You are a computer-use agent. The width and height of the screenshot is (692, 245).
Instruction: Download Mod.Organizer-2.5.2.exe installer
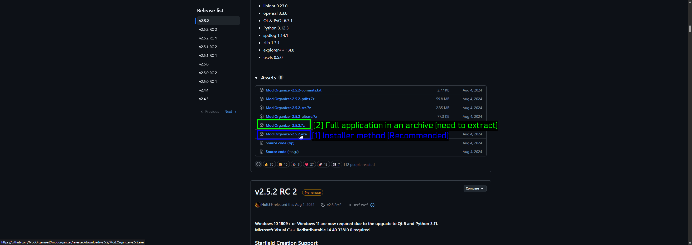[x=286, y=134]
